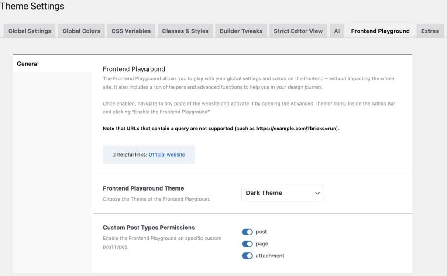Open the Global Colors tab

[81, 31]
